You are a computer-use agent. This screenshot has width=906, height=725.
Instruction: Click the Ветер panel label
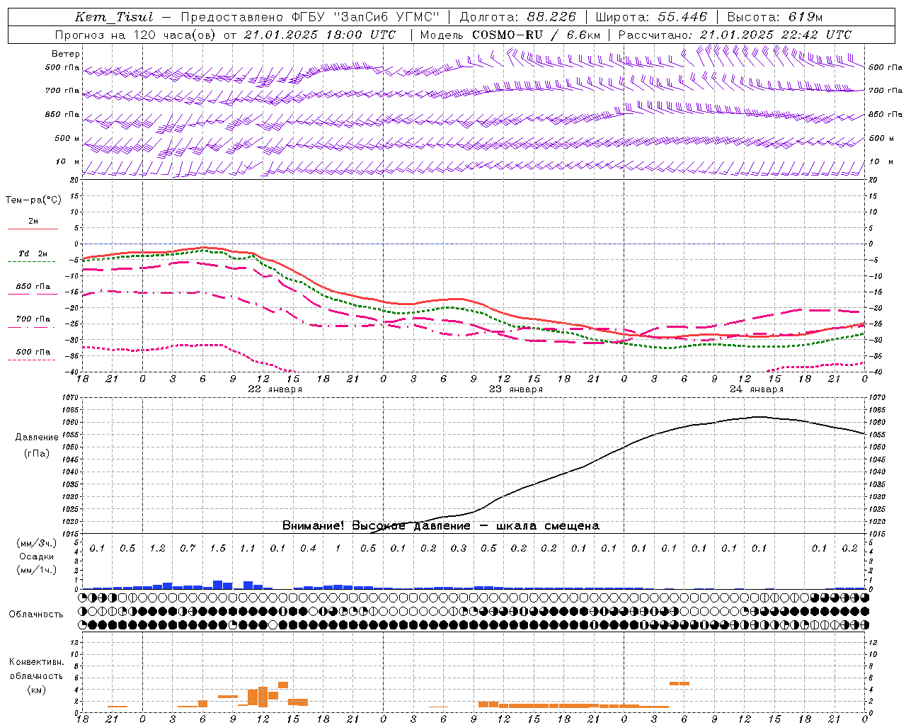point(66,54)
